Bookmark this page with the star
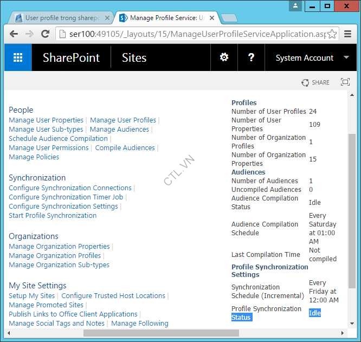This screenshot has height=342, width=361. 332,34
